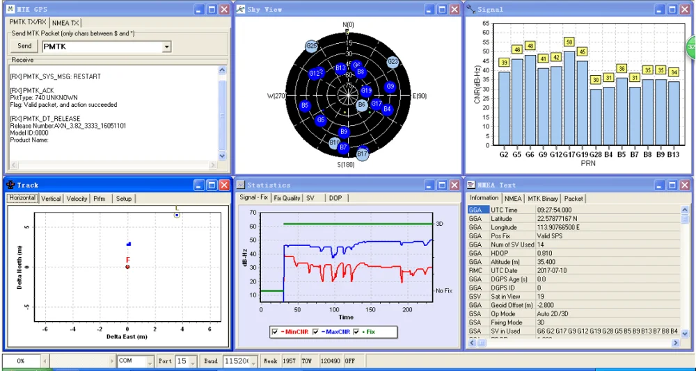
Task: Open the Prfm tab in Track
Action: click(100, 199)
